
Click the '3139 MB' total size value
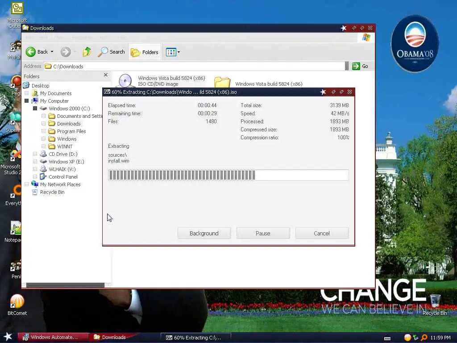[339, 105]
